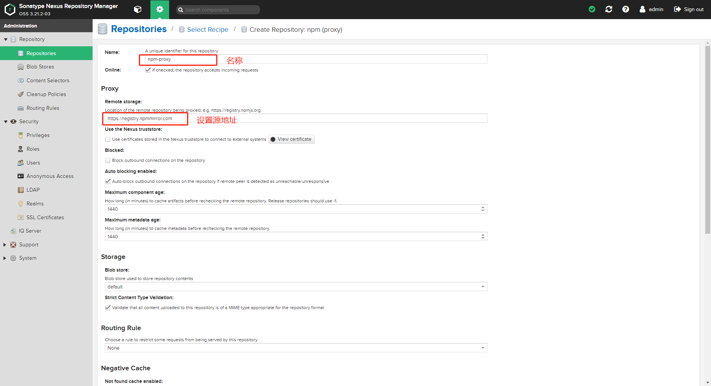Image resolution: width=711 pixels, height=386 pixels.
Task: Click the Sonatype Nexus logo icon
Action: [x=10, y=9]
